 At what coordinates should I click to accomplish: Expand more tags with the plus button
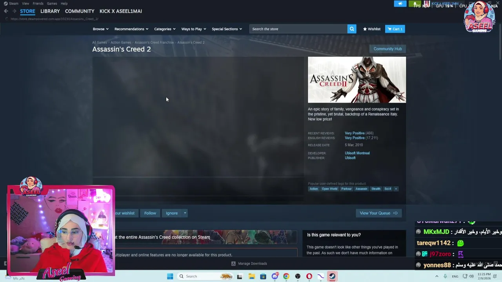pos(396,189)
